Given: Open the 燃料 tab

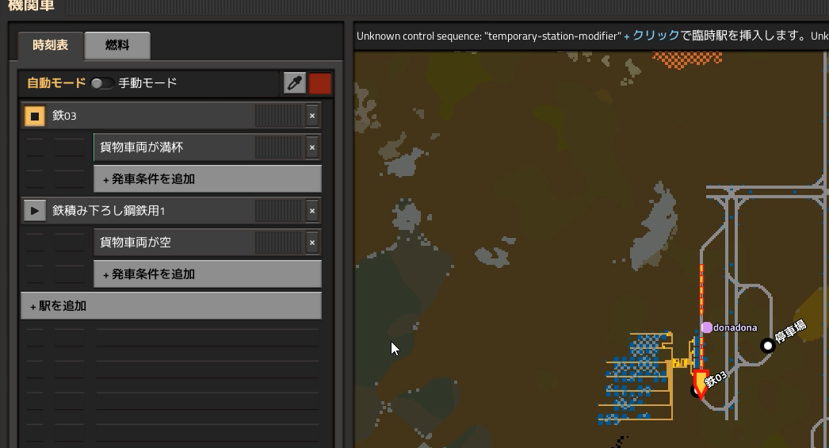Looking at the screenshot, I should (x=117, y=45).
